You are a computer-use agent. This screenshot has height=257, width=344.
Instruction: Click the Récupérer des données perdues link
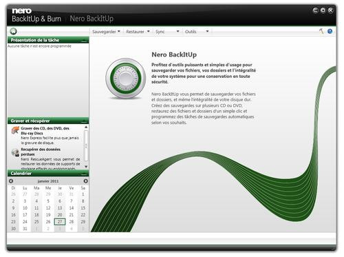[x=41, y=152]
